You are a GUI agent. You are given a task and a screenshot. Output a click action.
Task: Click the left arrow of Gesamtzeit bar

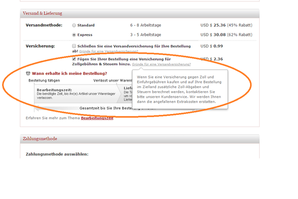click(37, 109)
